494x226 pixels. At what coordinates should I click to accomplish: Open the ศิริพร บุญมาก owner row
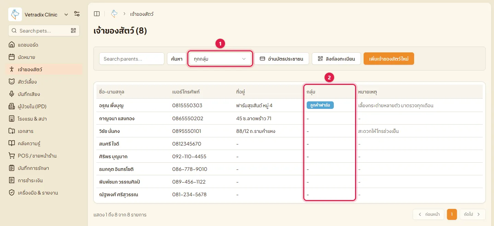pos(290,156)
